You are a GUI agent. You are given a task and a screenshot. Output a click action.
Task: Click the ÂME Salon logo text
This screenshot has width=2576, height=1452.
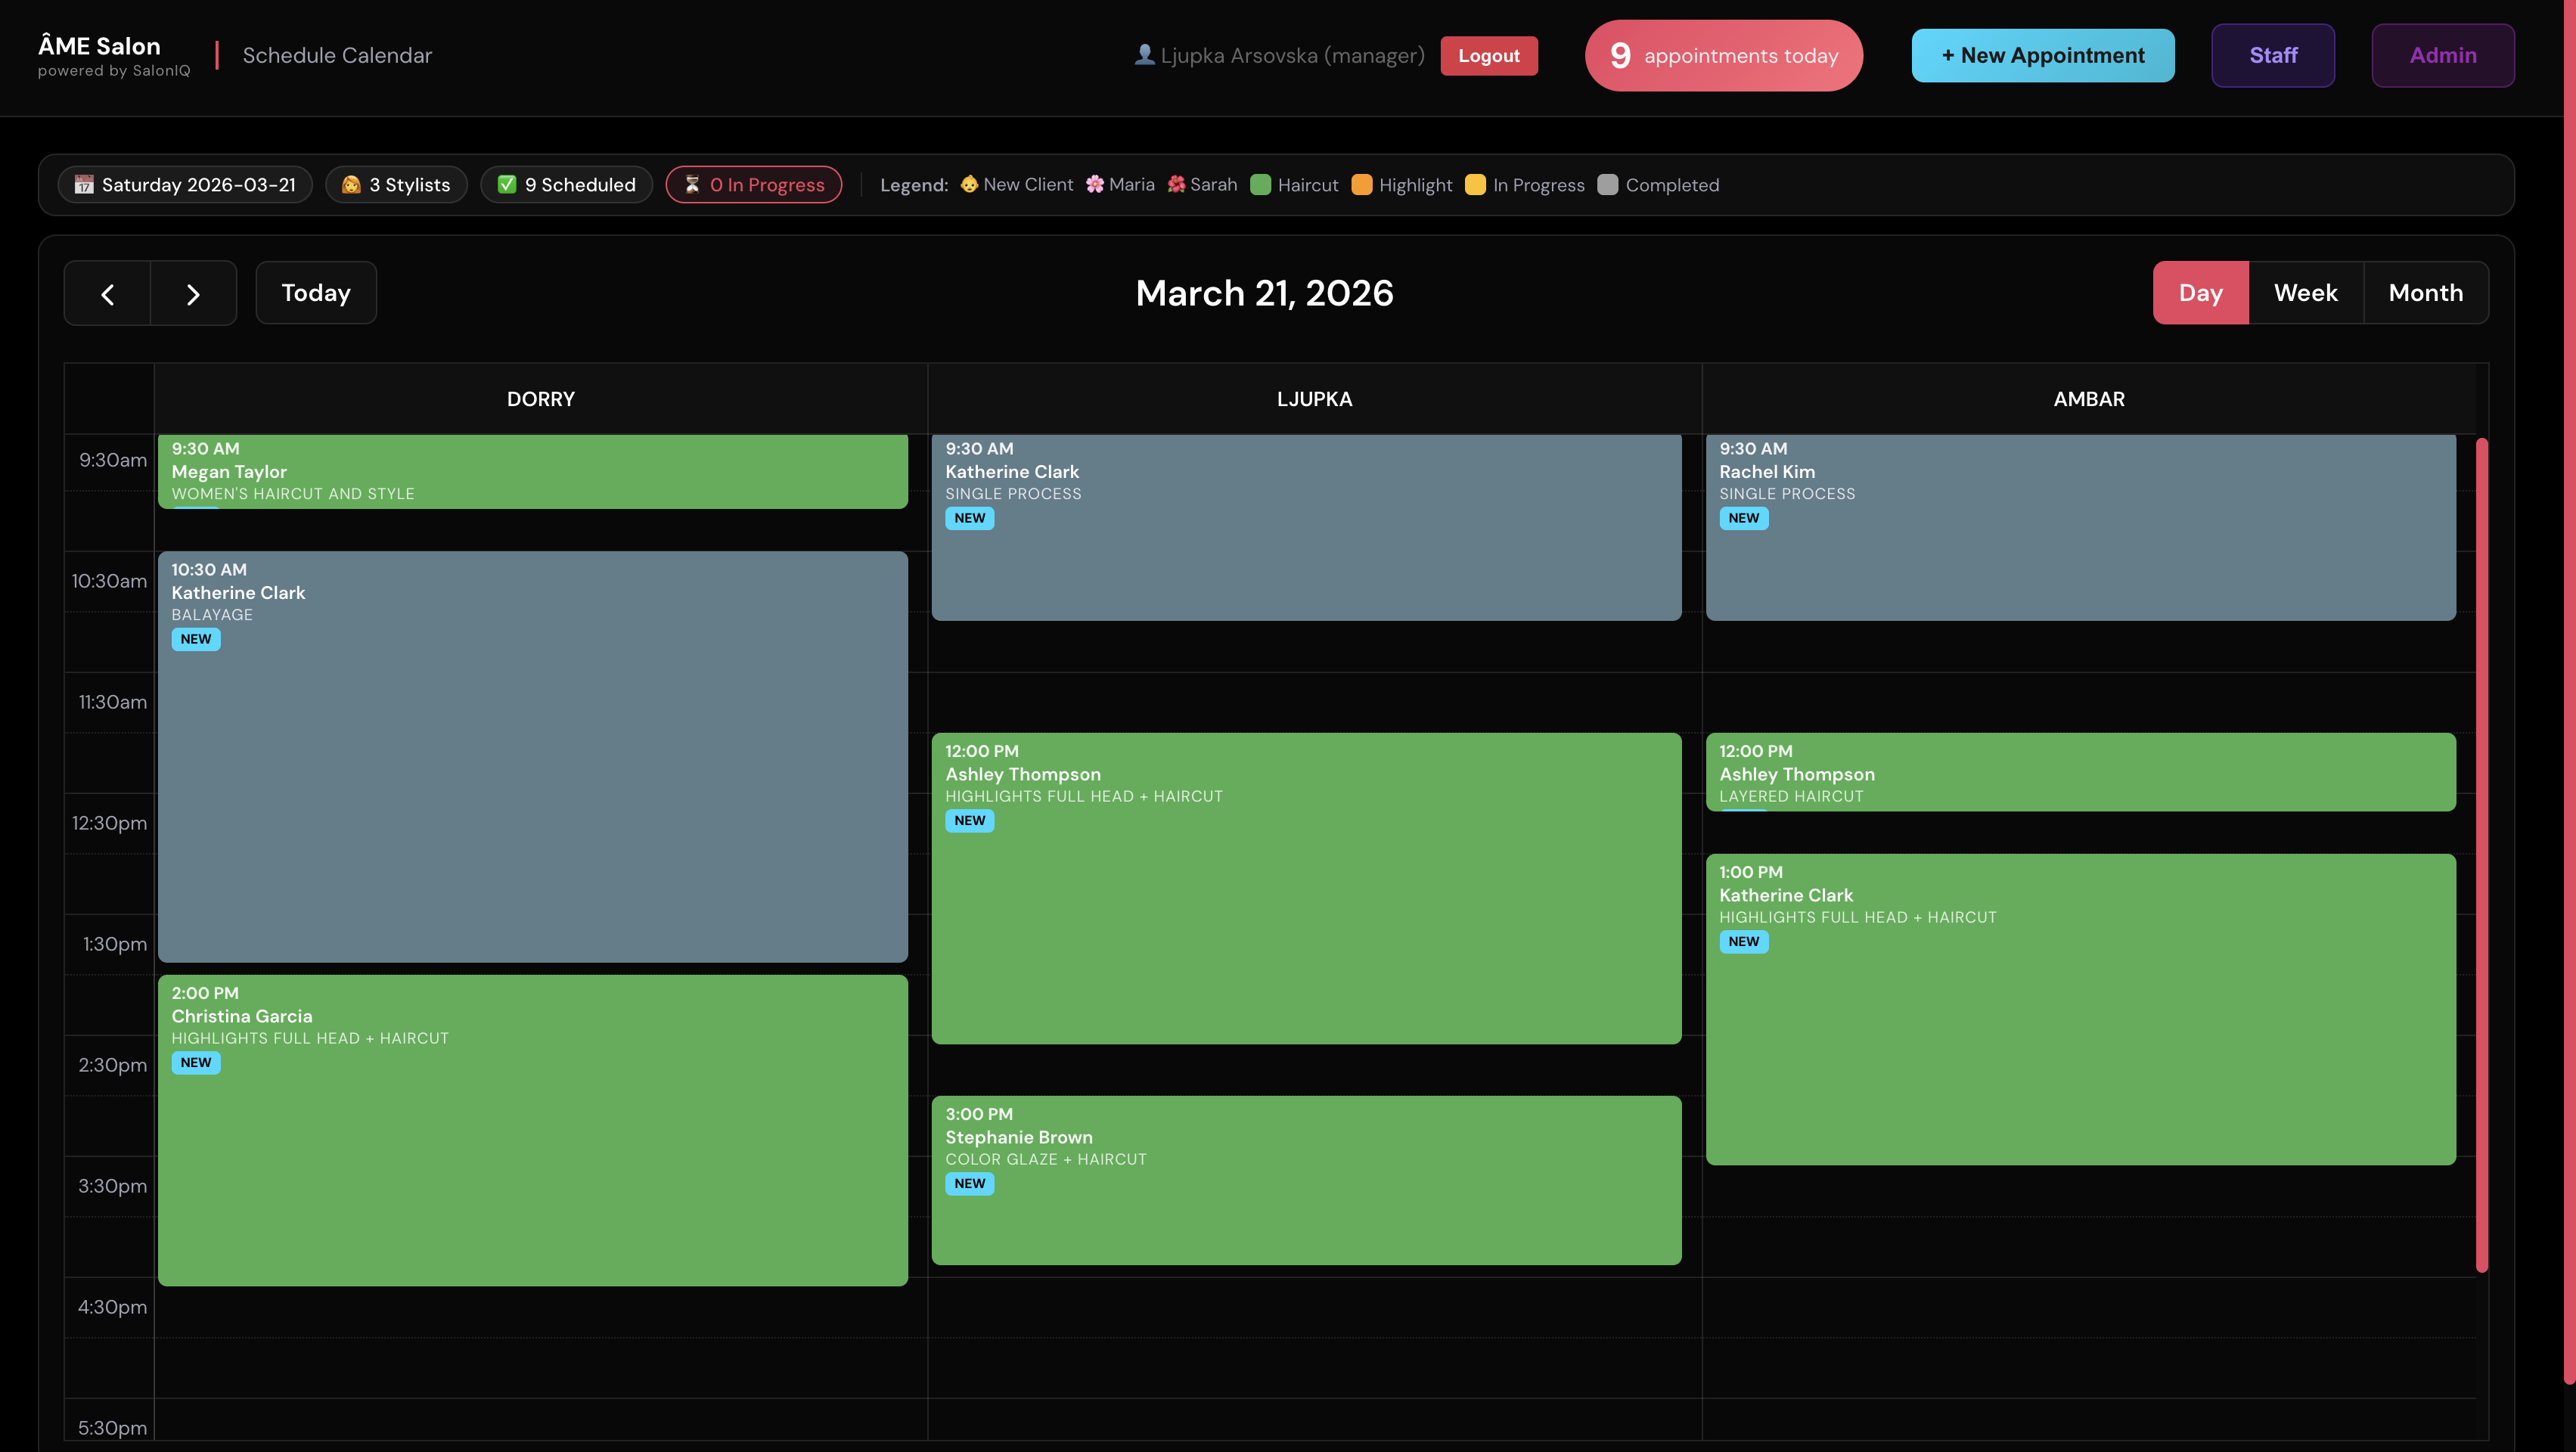coord(99,46)
